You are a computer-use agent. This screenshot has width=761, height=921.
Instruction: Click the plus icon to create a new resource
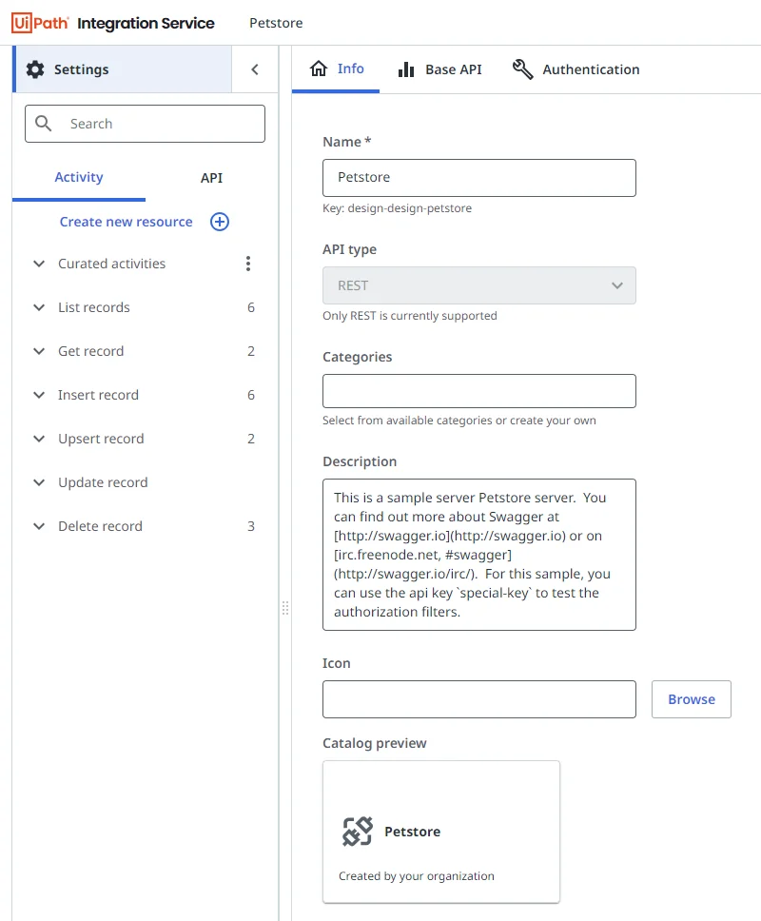coord(220,222)
